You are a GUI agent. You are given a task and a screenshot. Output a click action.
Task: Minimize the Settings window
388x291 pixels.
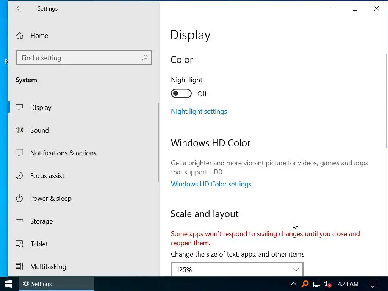point(333,8)
